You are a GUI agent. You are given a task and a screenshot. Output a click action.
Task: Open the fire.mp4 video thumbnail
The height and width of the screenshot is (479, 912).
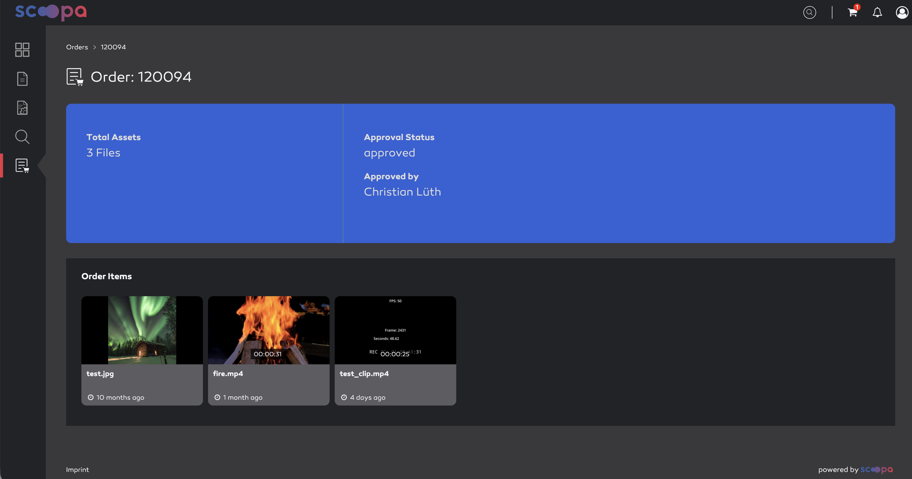[269, 330]
